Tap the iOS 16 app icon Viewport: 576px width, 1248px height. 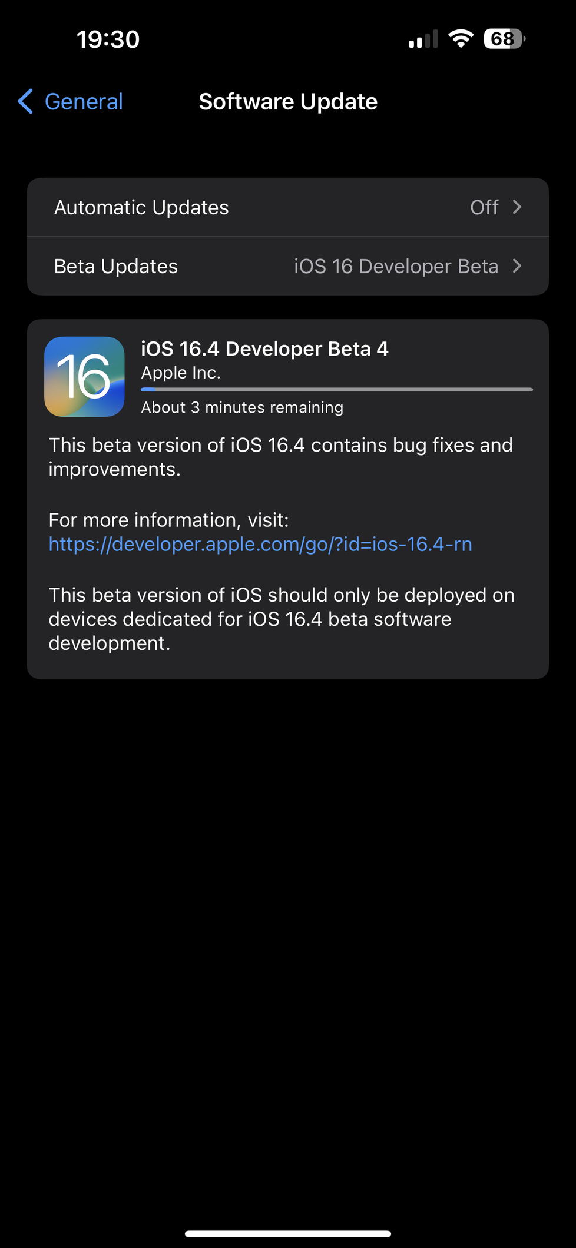tap(84, 377)
